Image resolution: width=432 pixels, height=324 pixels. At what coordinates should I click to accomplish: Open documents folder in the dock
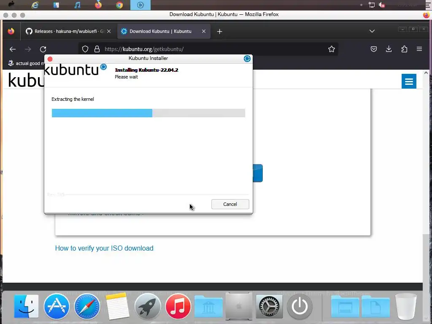[x=375, y=306]
